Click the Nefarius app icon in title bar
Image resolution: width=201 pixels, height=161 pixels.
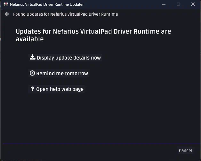tap(5, 4)
